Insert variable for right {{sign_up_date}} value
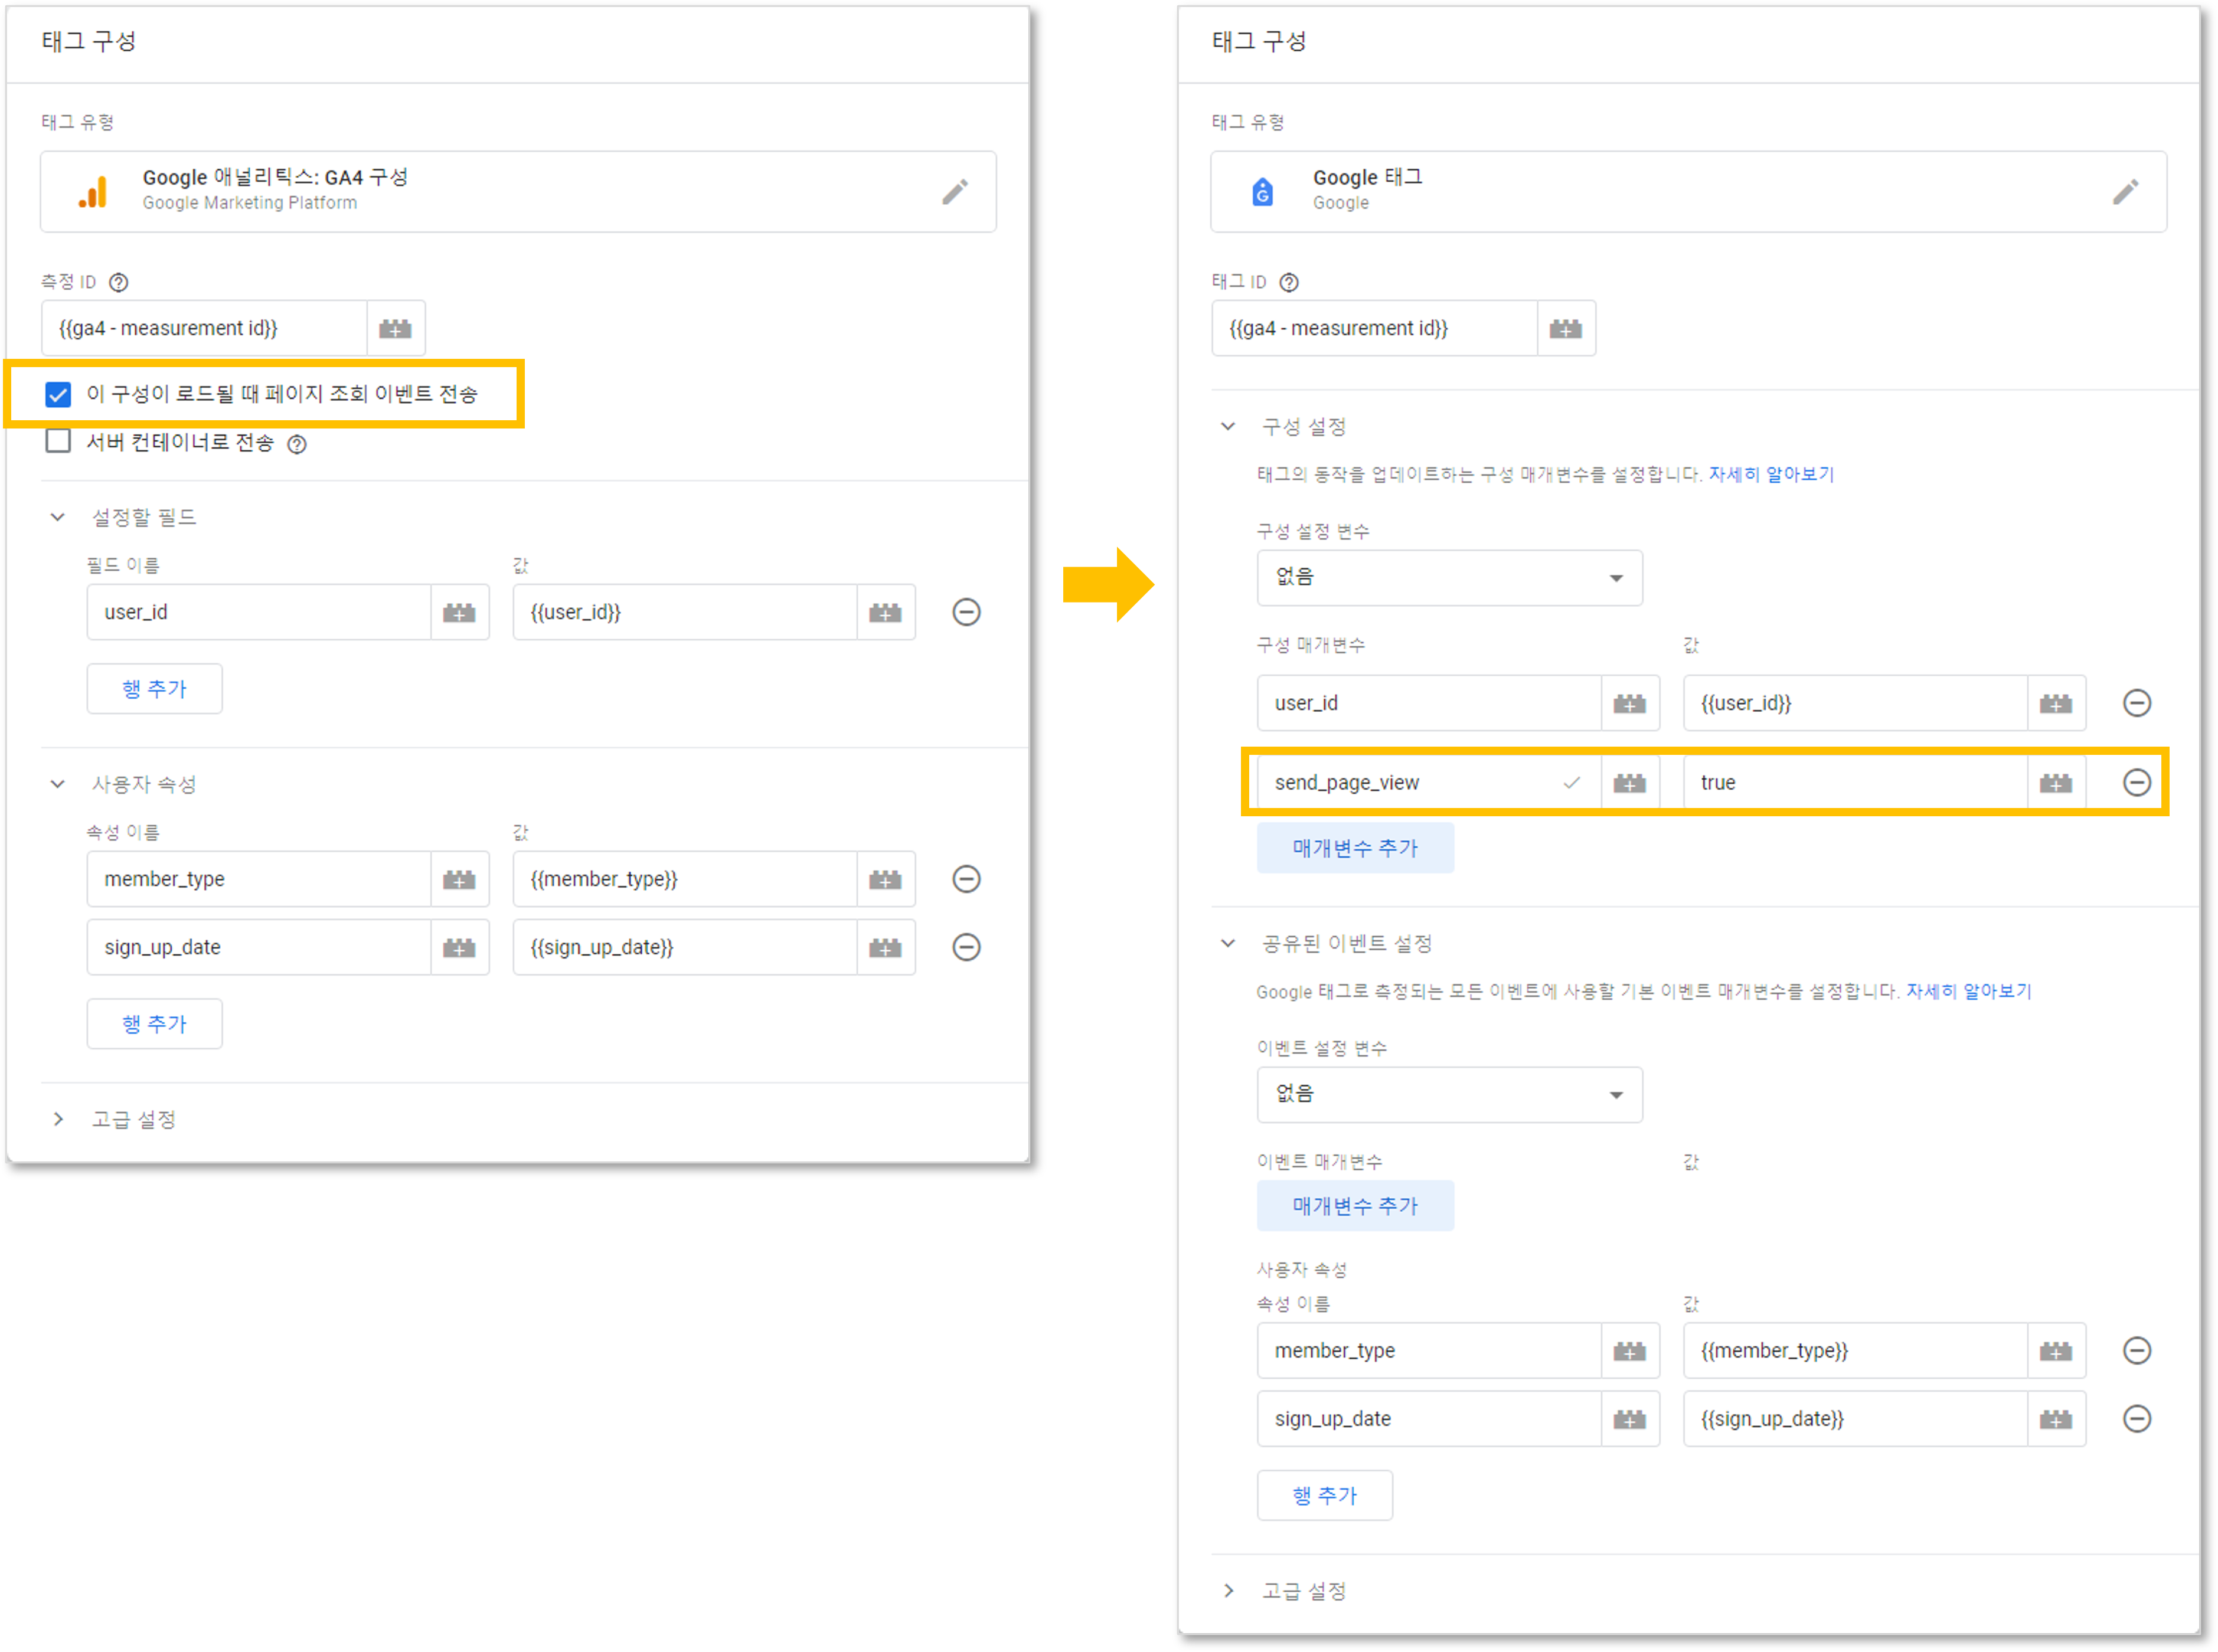Image resolution: width=2218 pixels, height=1652 pixels. [x=2056, y=1419]
